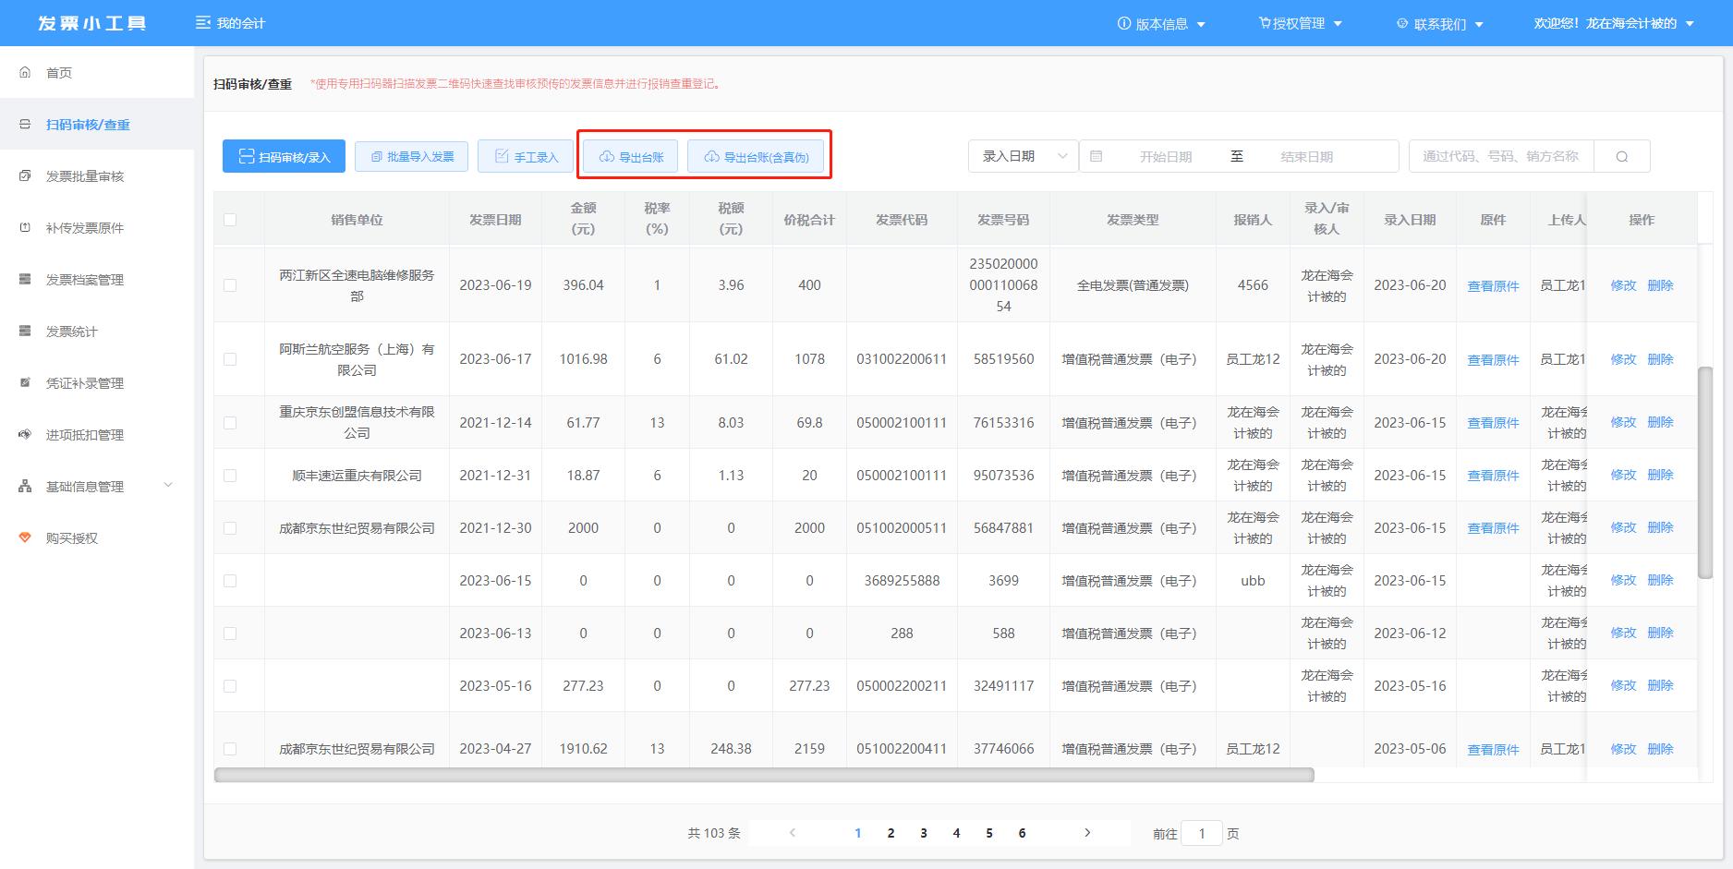Tick the checkbox for invoice dated 2023-04-27

click(x=231, y=749)
